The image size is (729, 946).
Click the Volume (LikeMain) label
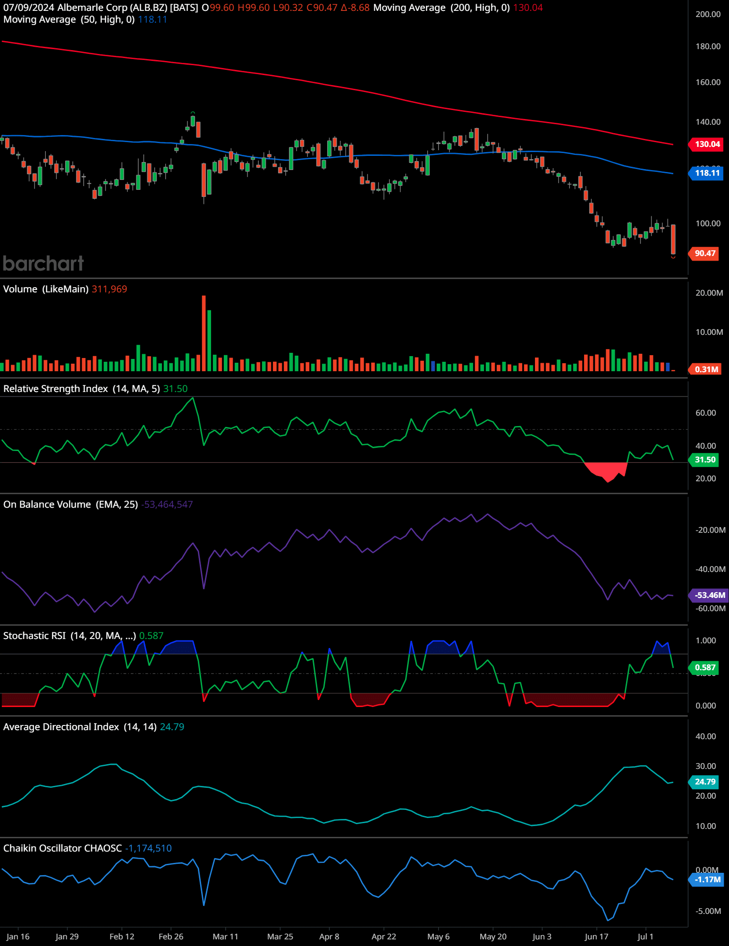[x=46, y=289]
